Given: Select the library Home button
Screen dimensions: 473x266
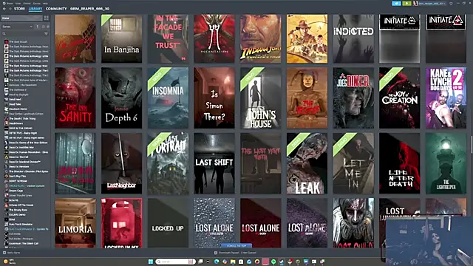Looking at the screenshot, I should pos(21,18).
